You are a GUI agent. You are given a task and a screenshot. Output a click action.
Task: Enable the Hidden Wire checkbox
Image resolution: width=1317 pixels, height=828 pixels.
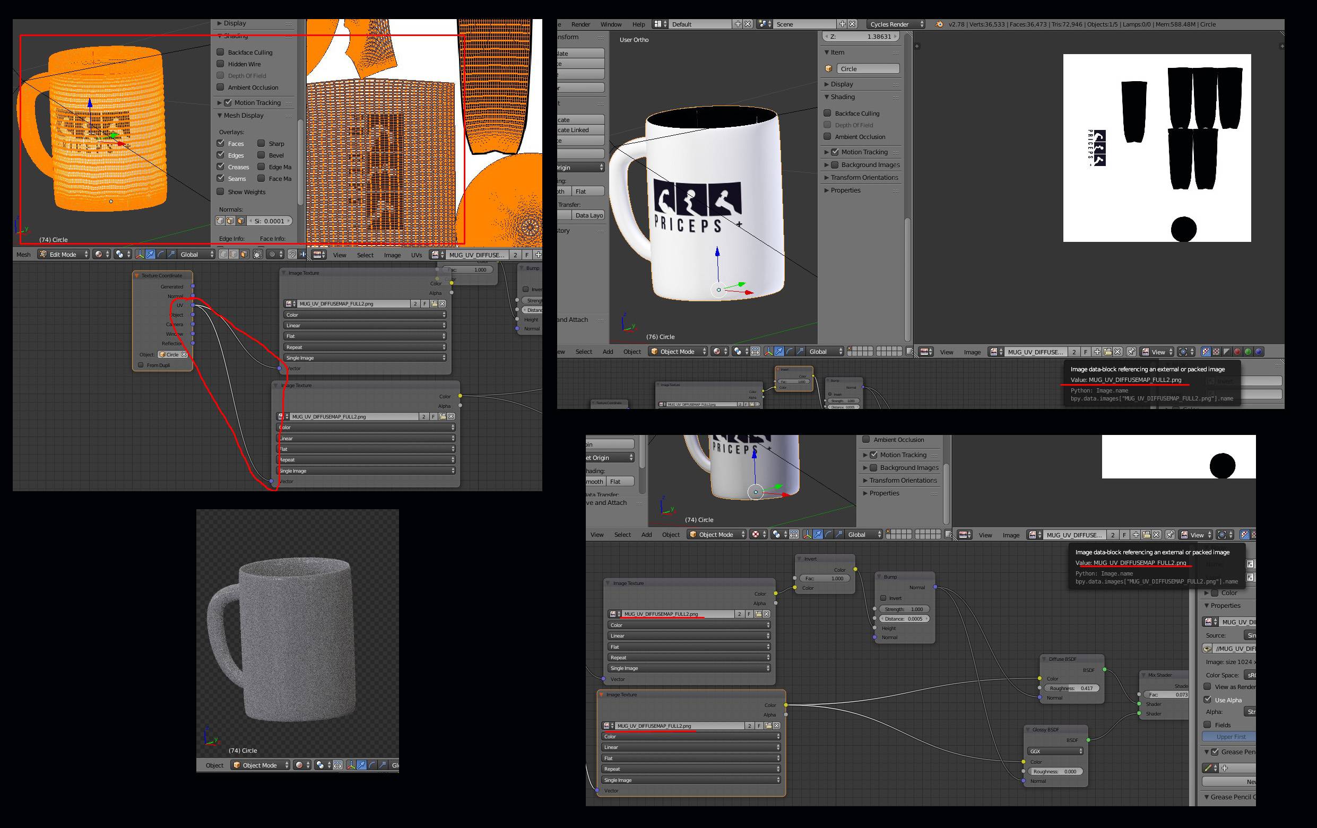220,64
